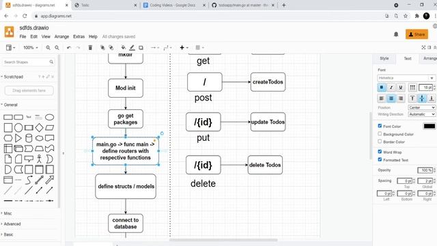Click the font color black swatch
Viewport: 437px width, 246px height.
click(429, 126)
